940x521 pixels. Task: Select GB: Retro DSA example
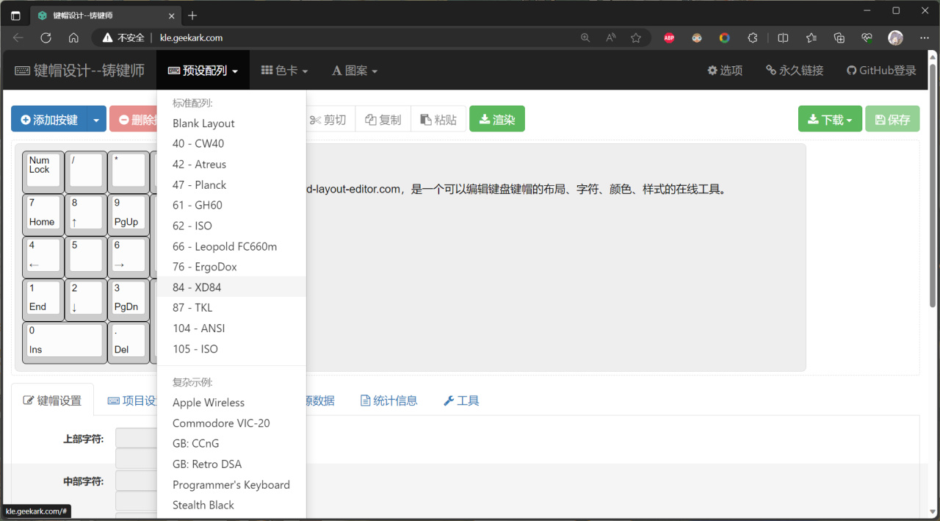pyautogui.click(x=231, y=464)
